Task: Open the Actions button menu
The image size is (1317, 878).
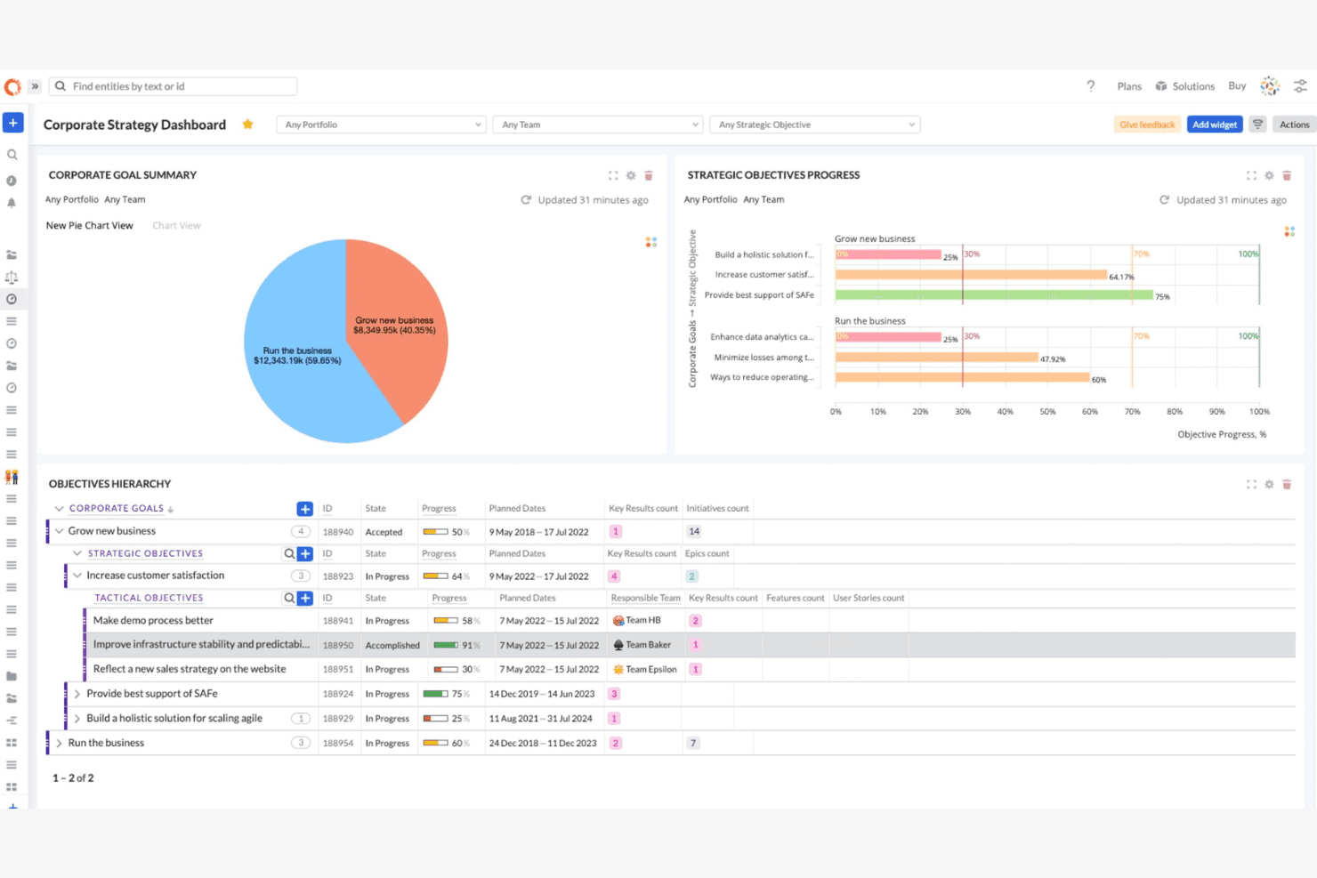Action: click(1294, 125)
